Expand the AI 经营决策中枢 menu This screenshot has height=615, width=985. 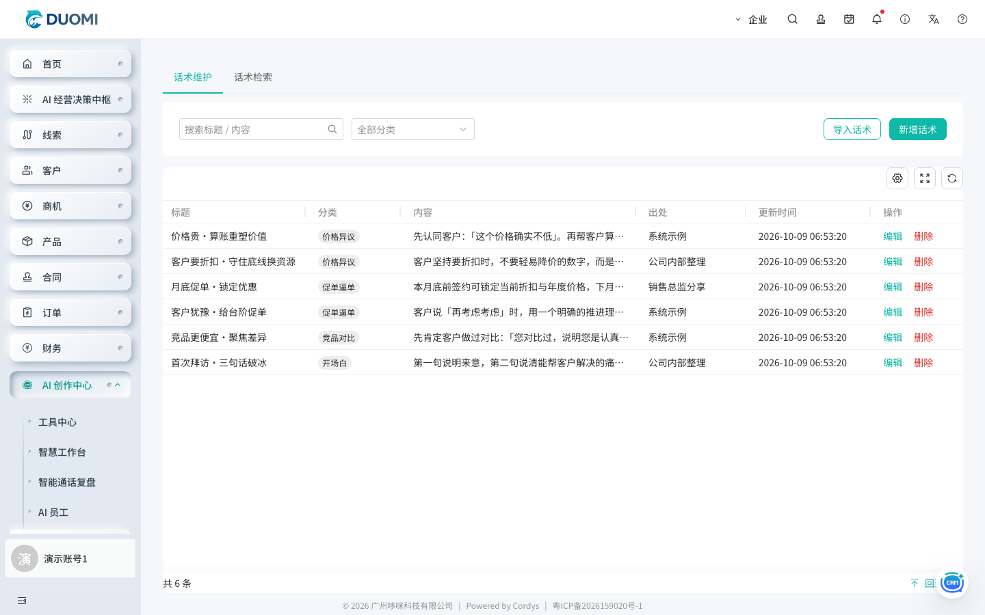70,99
